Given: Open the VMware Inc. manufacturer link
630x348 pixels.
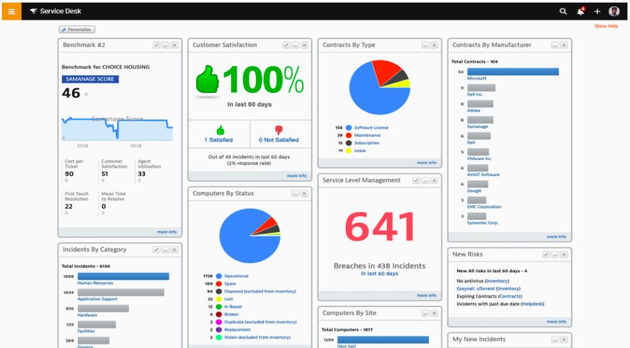Looking at the screenshot, I should pos(479,159).
